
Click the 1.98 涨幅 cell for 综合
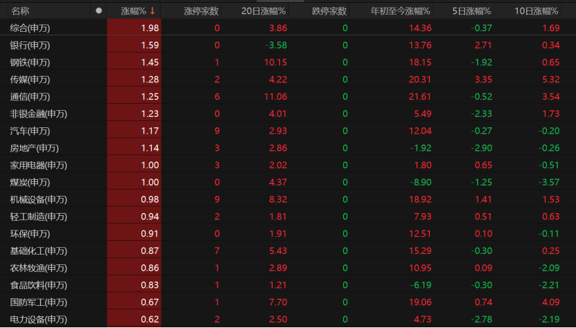pos(134,28)
